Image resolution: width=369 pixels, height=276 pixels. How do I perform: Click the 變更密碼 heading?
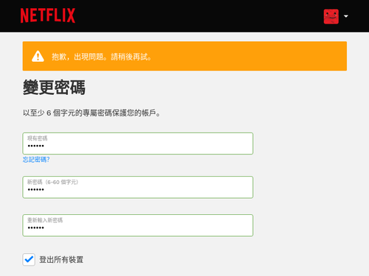click(x=54, y=87)
